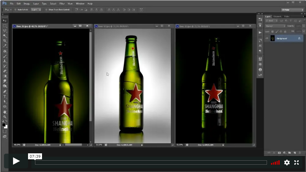Viewport: 306px width, 172px height.
Task: Select the Lasso tool
Action: tap(5, 31)
